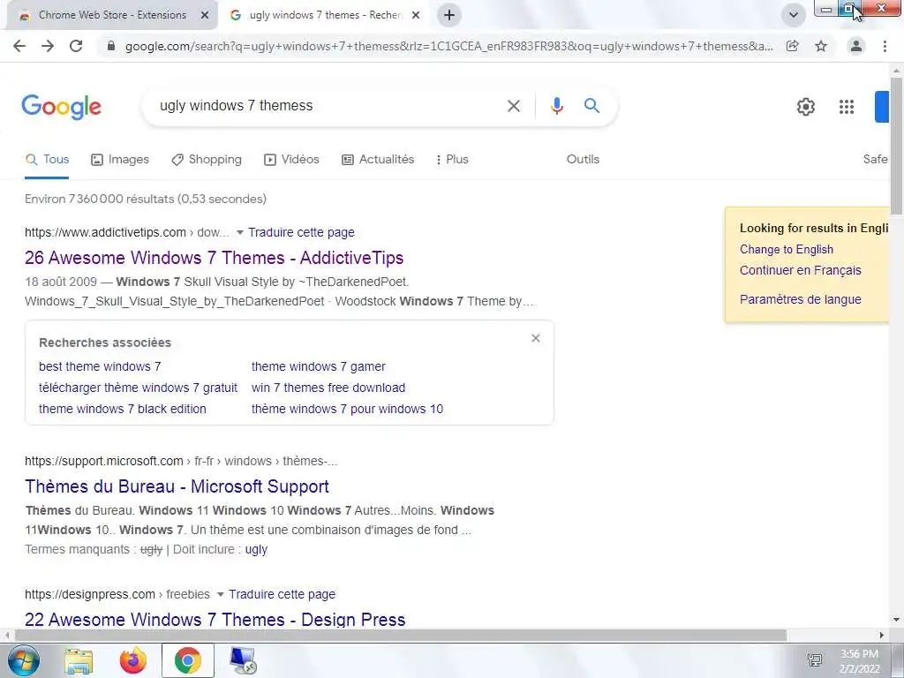Select the Tous results tab
The height and width of the screenshot is (678, 904).
point(48,160)
